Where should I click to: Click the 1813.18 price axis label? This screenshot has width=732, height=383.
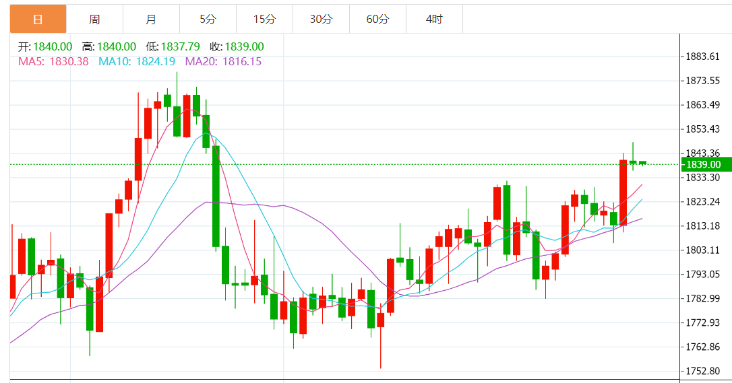click(702, 226)
